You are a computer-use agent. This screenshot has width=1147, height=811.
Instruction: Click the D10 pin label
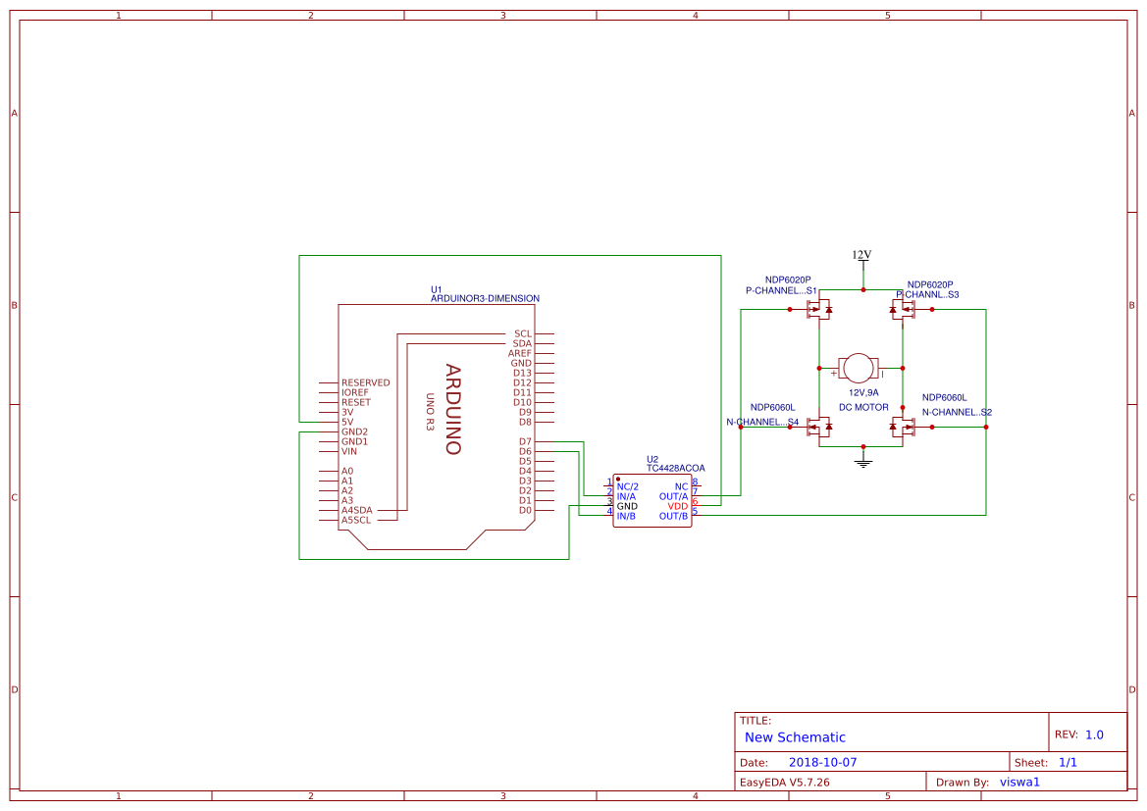(522, 402)
